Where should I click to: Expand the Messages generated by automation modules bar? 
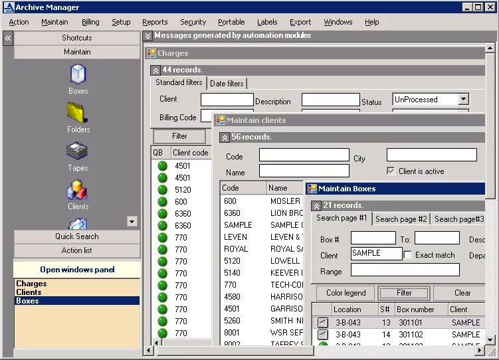tap(148, 36)
